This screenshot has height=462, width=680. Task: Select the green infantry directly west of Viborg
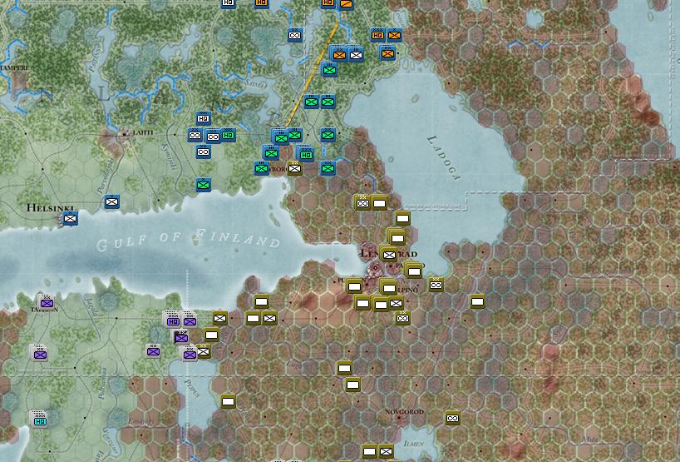tap(262, 168)
